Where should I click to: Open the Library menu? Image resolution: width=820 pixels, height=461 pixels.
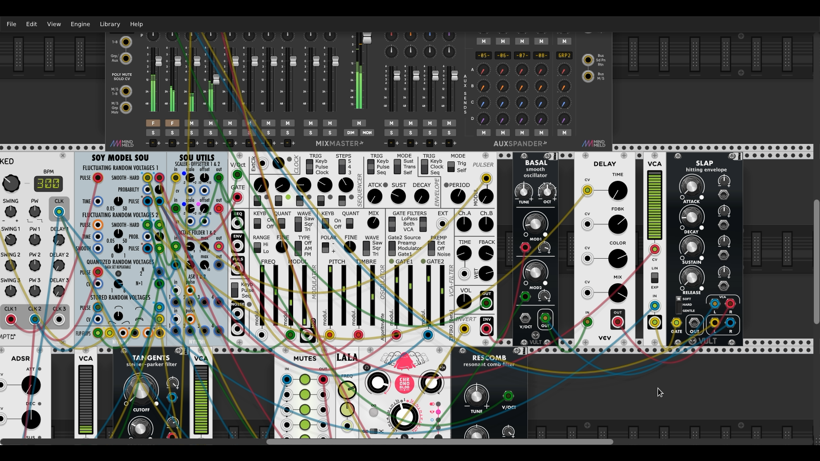pyautogui.click(x=110, y=24)
